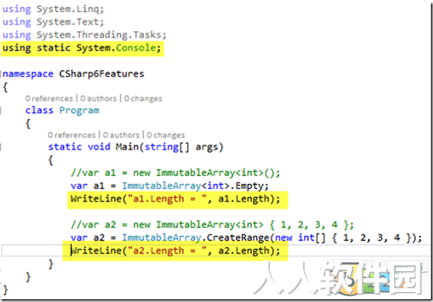Open '0 changes' CodeLens above class Program

(143, 99)
